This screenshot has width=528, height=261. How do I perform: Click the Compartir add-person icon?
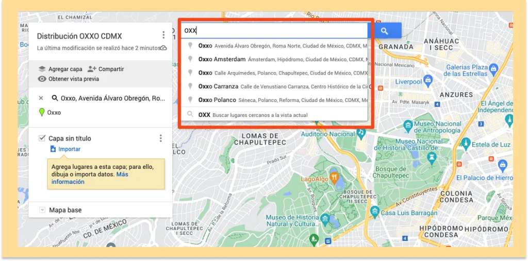[92, 69]
